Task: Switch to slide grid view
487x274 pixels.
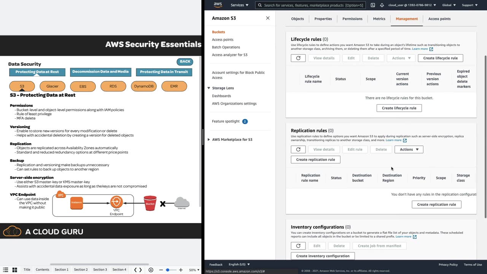Action: click(15, 270)
